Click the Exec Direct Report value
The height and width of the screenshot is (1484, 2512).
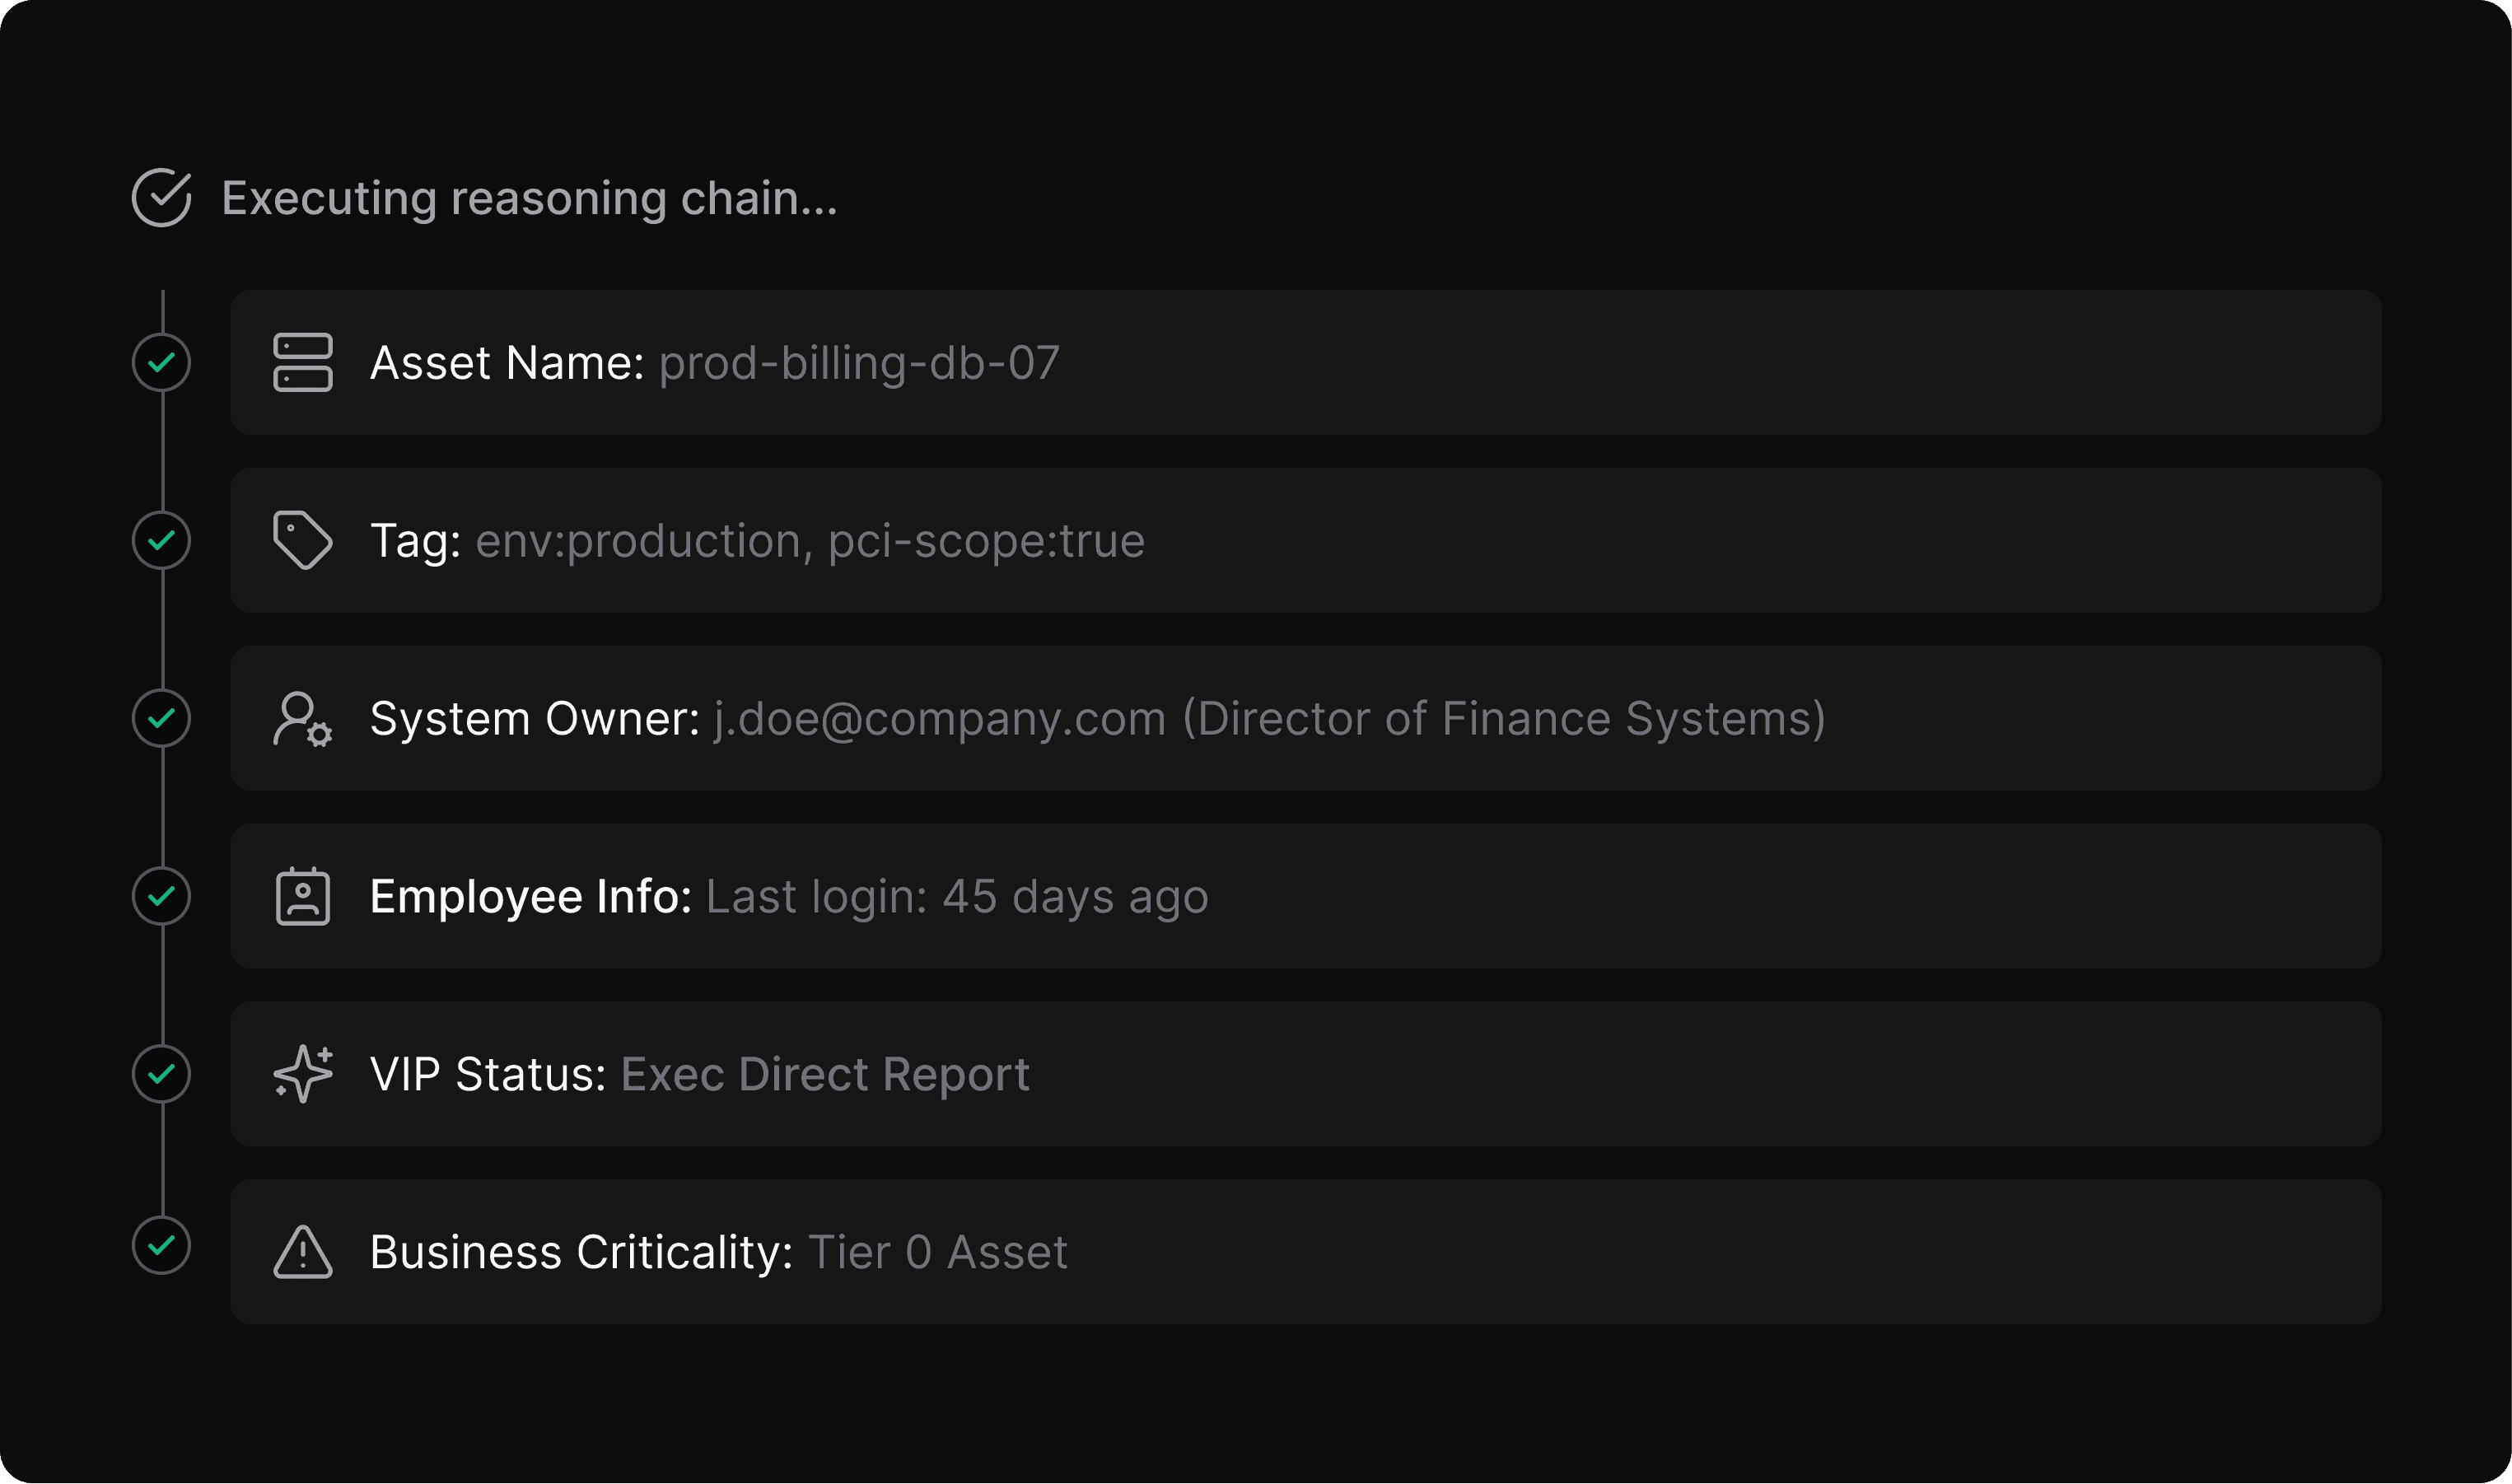click(x=825, y=1074)
